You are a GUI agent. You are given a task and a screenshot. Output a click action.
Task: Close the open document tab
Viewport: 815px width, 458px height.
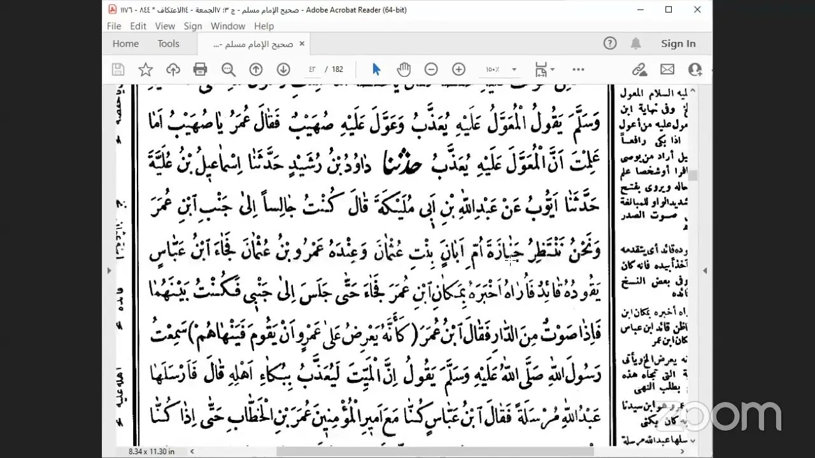(x=302, y=44)
